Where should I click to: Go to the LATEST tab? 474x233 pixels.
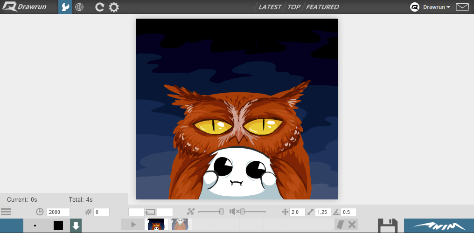click(x=270, y=7)
